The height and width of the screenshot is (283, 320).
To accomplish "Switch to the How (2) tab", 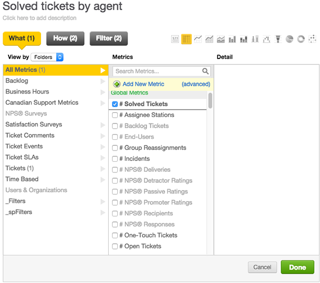I will 65,38.
